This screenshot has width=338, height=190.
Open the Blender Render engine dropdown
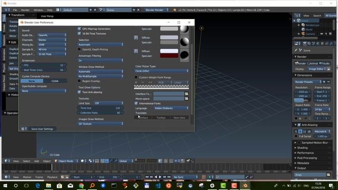[x=156, y=10]
